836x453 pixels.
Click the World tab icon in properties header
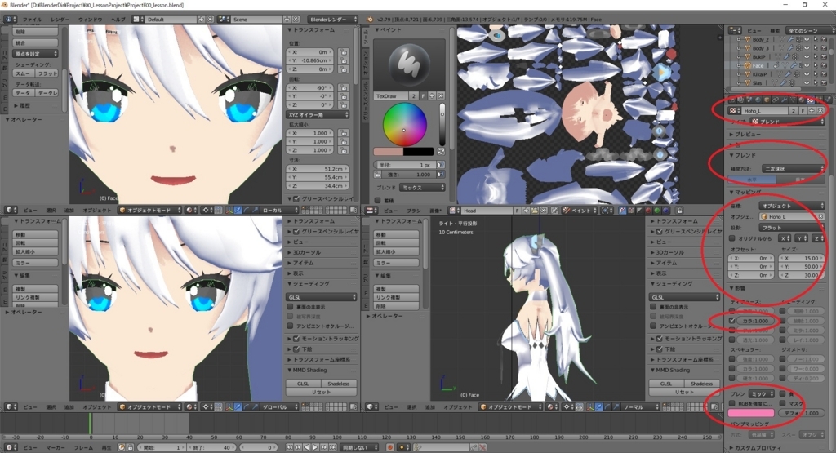point(758,100)
